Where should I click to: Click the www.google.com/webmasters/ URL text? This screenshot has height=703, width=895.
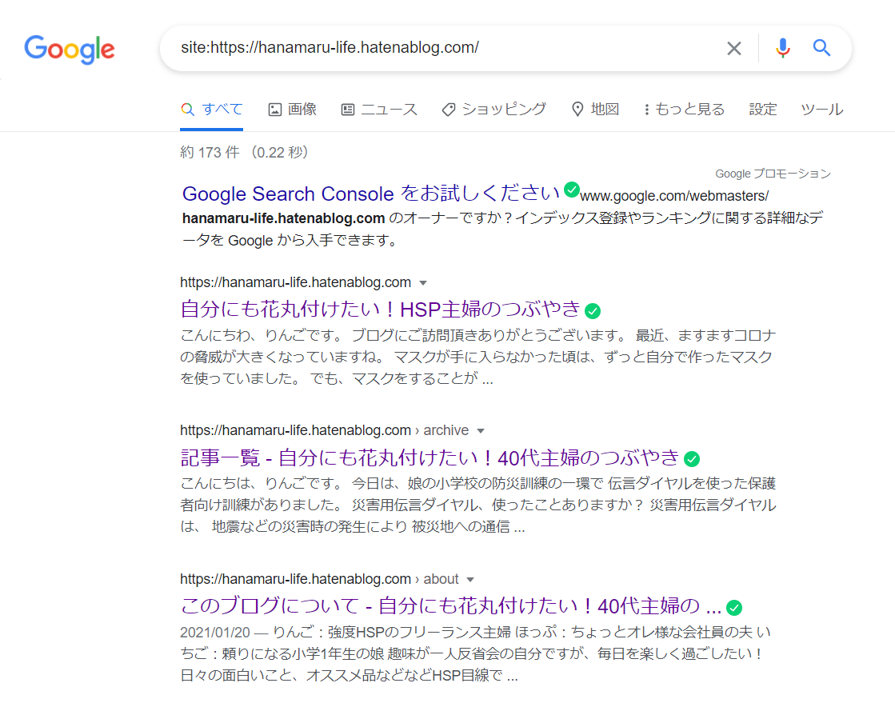tap(674, 196)
